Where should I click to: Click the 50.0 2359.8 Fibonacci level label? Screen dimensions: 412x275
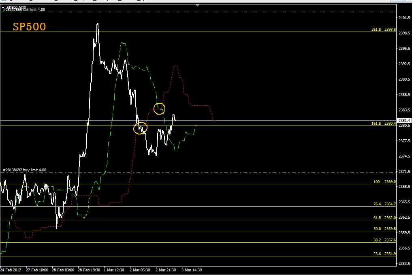(x=385, y=229)
